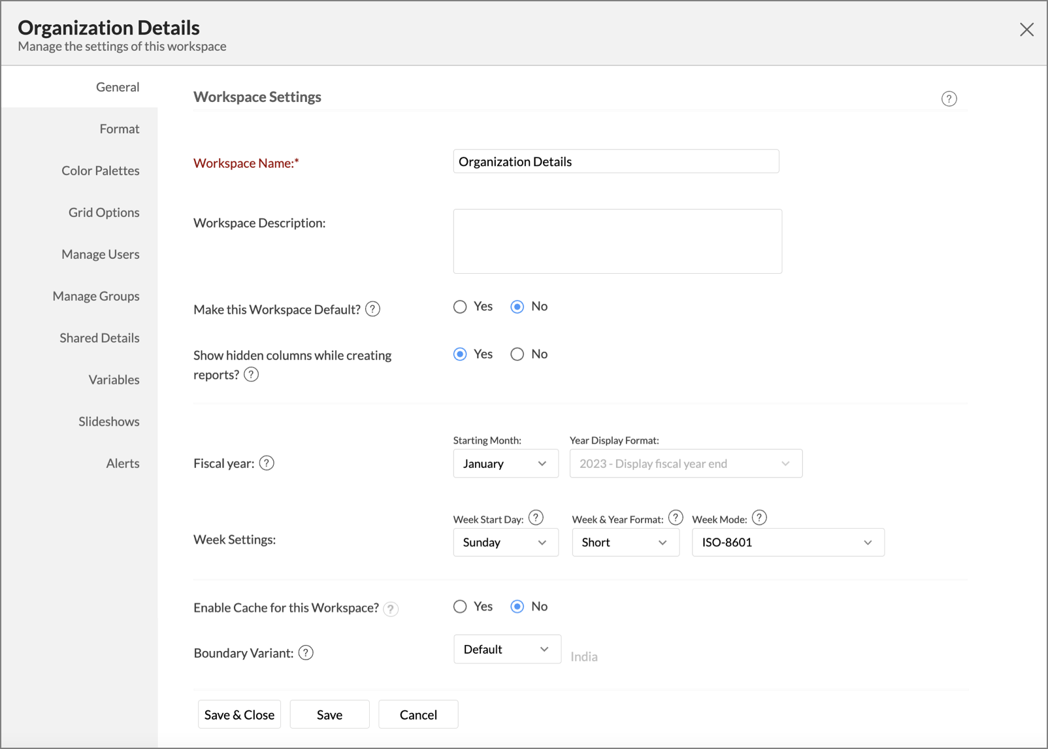1048x749 pixels.
Task: Click Week Start Day help icon
Action: [536, 518]
